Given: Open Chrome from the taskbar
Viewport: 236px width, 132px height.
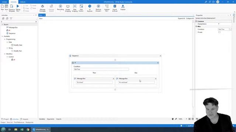Looking at the screenshot, I should (28, 129).
